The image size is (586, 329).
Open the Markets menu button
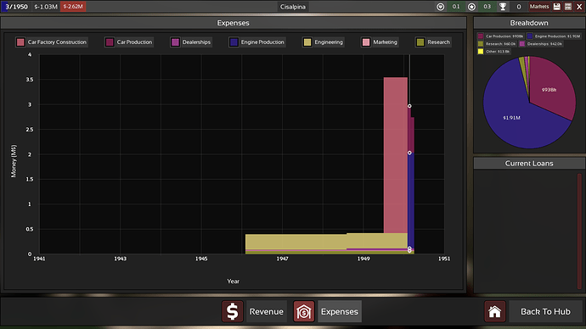click(x=539, y=6)
